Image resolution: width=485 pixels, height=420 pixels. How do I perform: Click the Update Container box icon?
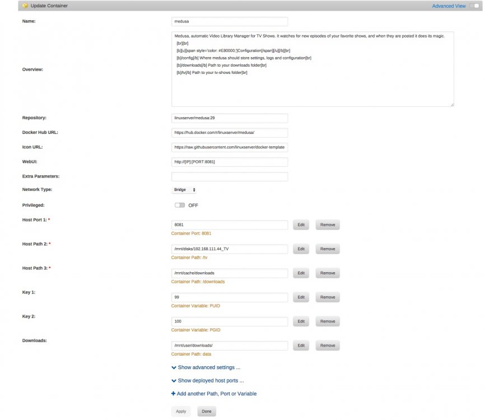25,6
